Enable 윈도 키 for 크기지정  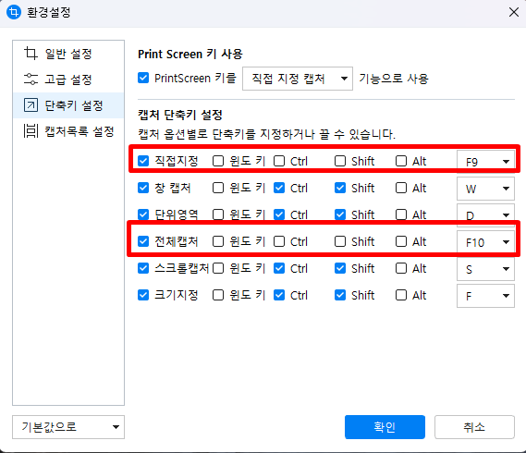[x=218, y=295]
